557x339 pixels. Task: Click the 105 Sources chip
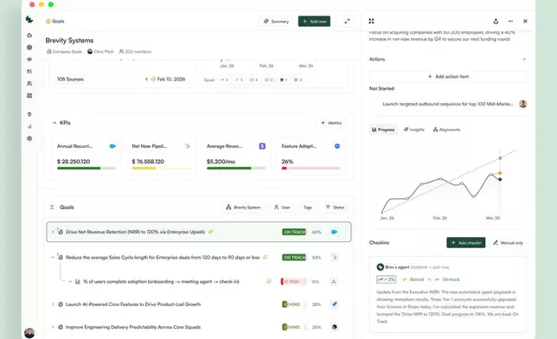tap(70, 80)
